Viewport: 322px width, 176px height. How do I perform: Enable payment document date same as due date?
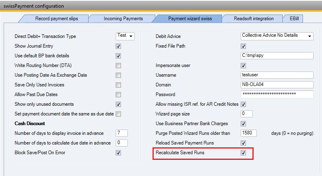[x=118, y=114]
